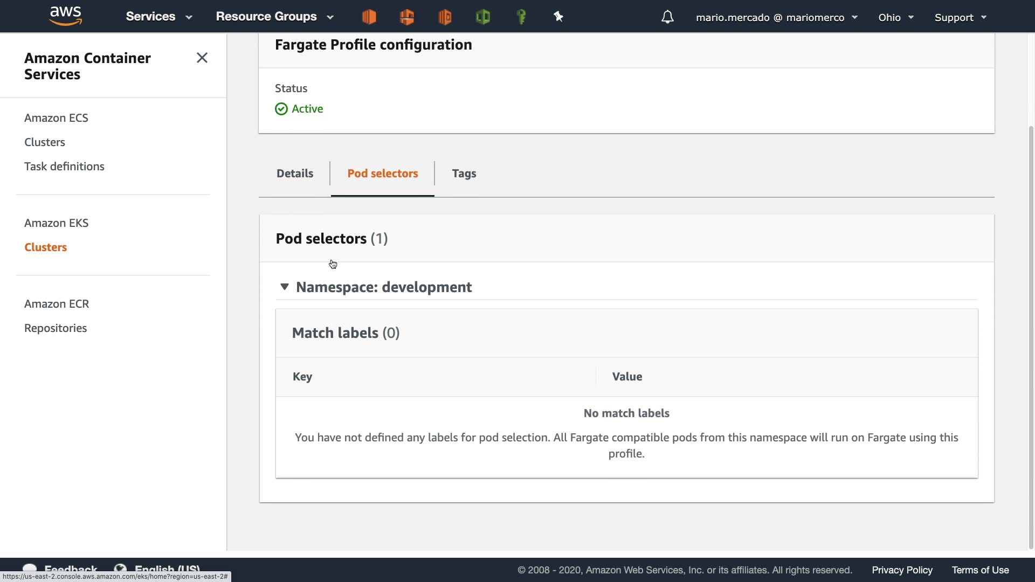Close the Amazon Container Services sidebar

pos(202,58)
